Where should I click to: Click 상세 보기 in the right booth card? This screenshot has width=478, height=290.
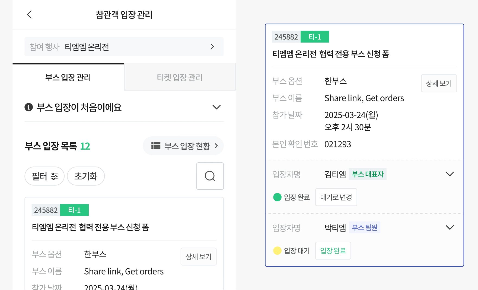click(x=439, y=83)
